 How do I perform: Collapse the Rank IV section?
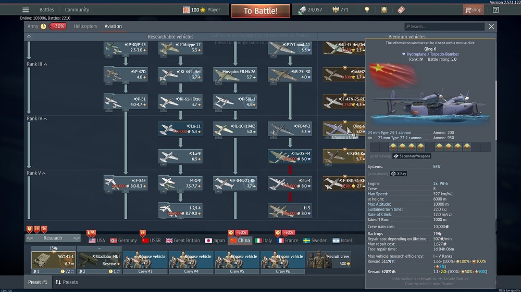[37, 118]
